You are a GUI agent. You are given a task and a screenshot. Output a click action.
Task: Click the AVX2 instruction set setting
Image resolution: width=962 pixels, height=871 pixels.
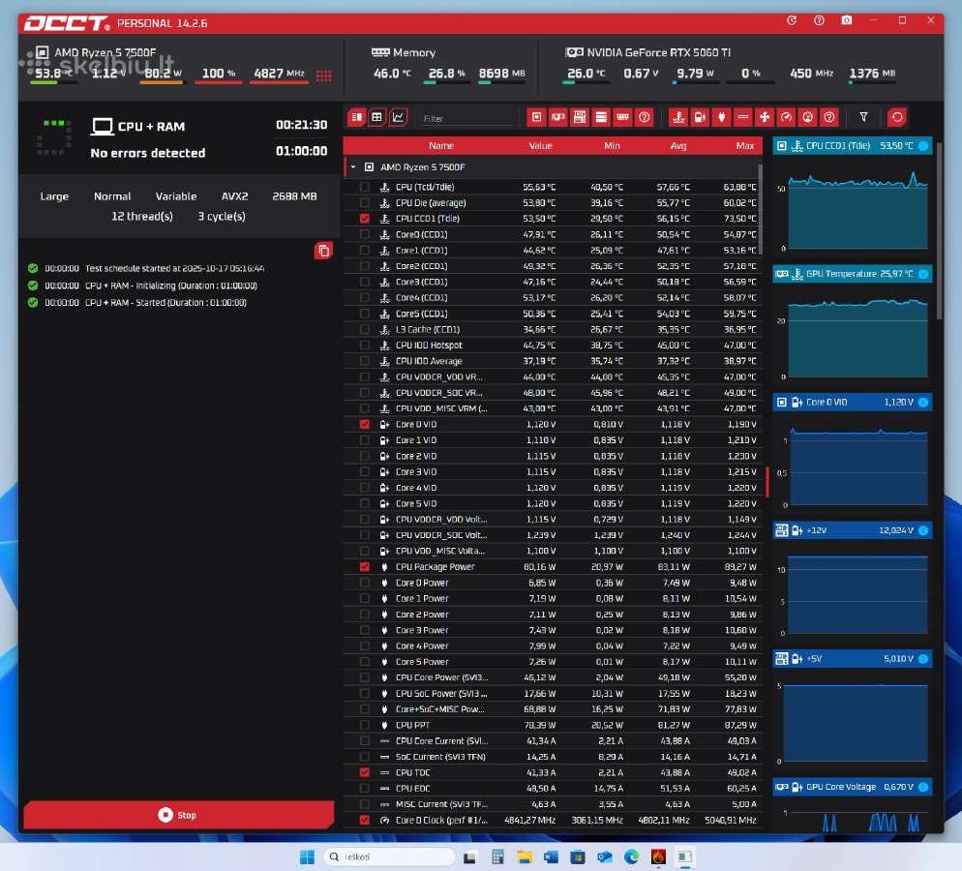tap(234, 196)
